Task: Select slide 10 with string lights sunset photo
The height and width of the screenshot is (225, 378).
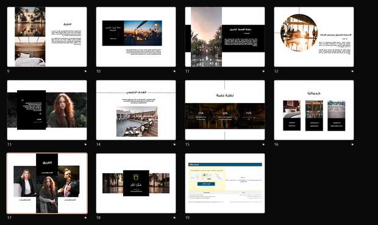Action: 136,37
